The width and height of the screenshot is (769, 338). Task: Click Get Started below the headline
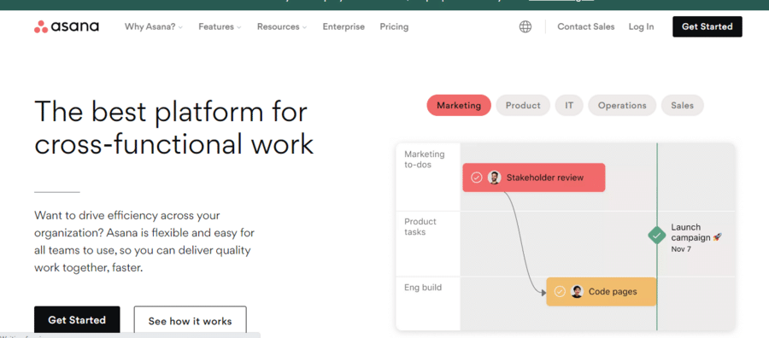77,320
